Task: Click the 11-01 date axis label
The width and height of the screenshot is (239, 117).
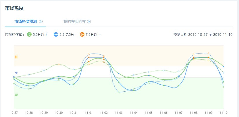Action: (x=89, y=113)
